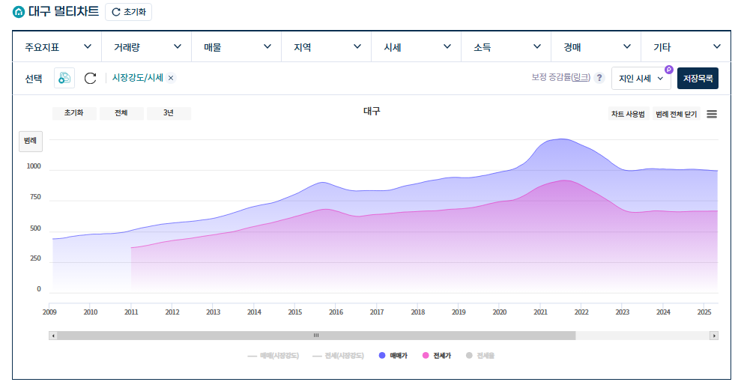735x385 pixels.
Task: Click 범례 전체 닫기 button
Action: tap(676, 114)
